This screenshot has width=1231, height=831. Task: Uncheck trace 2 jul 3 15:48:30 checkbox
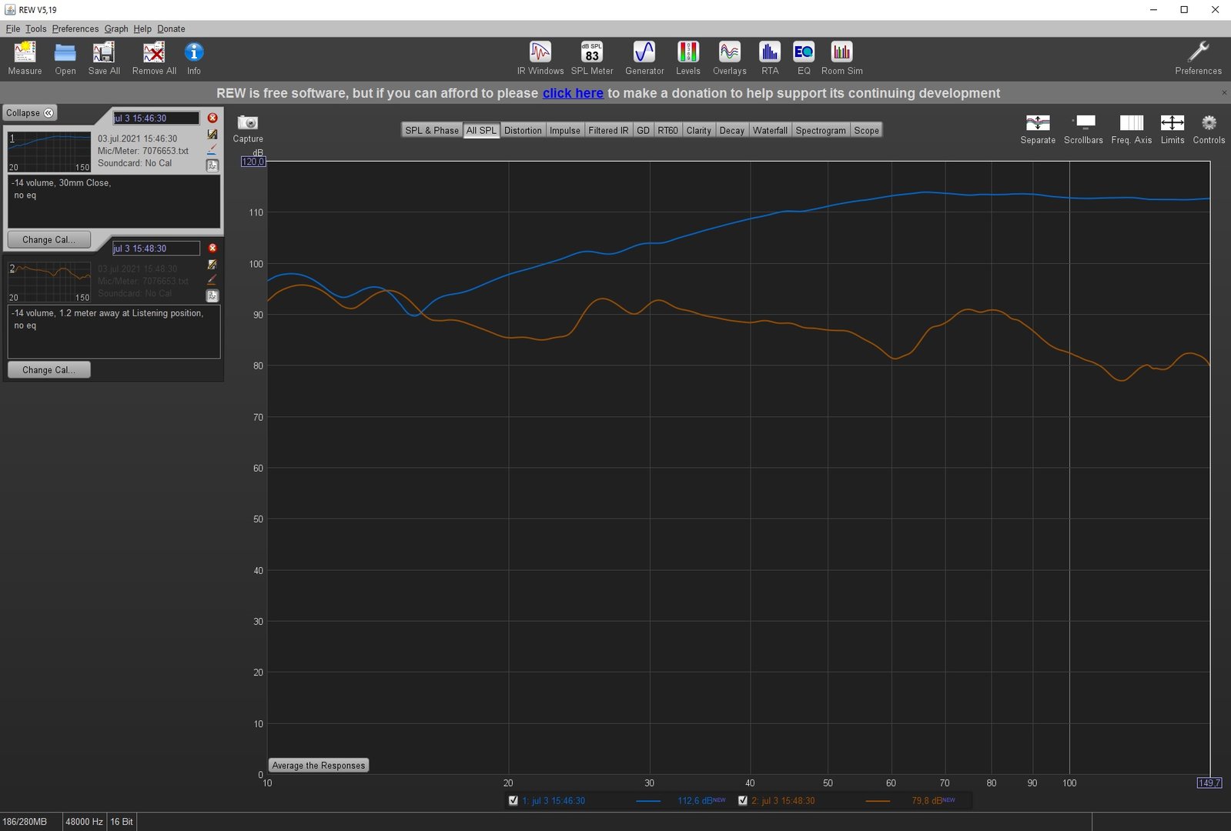click(743, 800)
